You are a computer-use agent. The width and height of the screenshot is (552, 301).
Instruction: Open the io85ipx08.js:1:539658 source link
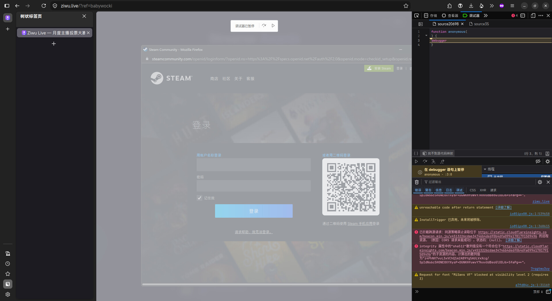[x=530, y=214]
